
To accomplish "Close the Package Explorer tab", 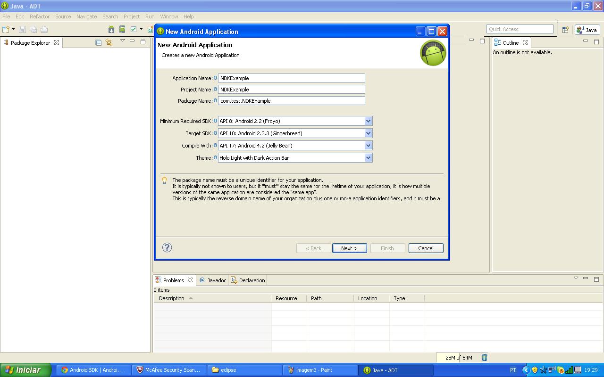I will click(x=57, y=42).
